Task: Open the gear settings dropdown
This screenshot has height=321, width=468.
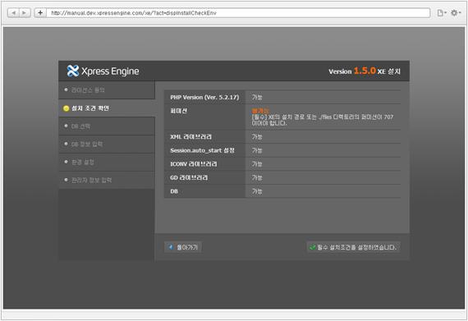Action: click(x=456, y=13)
